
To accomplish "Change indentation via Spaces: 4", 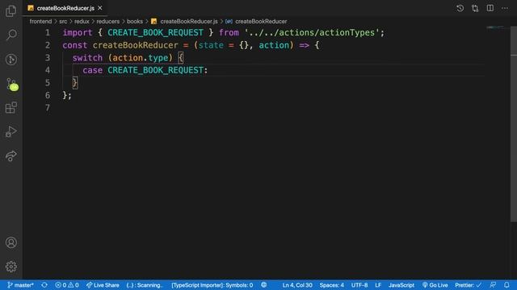I will 331,285.
